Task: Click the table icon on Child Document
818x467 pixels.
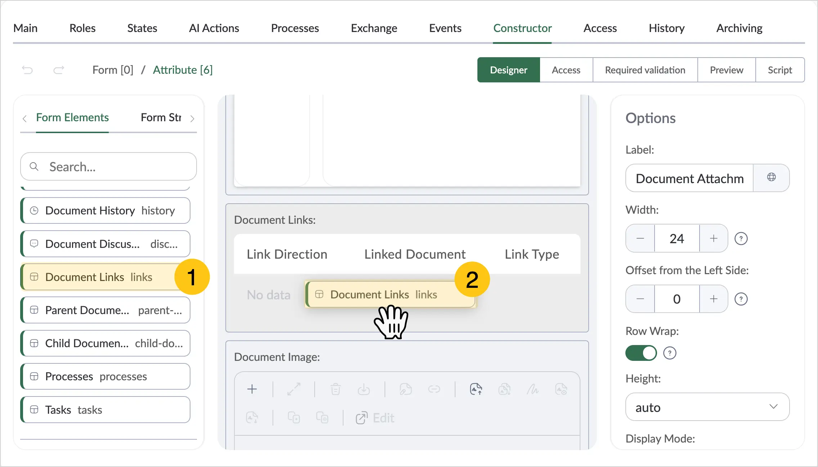Action: (34, 343)
